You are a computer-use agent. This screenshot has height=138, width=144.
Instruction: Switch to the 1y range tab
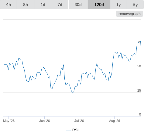118,5
